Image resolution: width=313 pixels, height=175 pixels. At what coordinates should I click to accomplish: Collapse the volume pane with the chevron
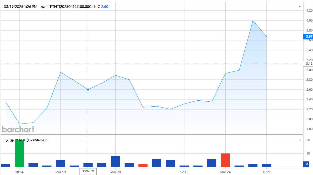[300, 140]
